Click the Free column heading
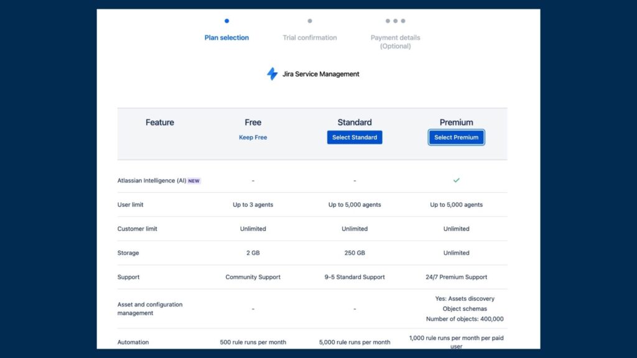The height and width of the screenshot is (358, 637). point(253,122)
